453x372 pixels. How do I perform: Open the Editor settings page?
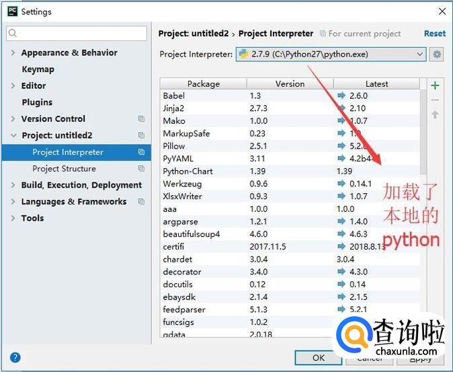point(34,86)
